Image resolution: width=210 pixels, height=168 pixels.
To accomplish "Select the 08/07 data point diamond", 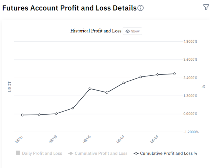I will point(124,83).
